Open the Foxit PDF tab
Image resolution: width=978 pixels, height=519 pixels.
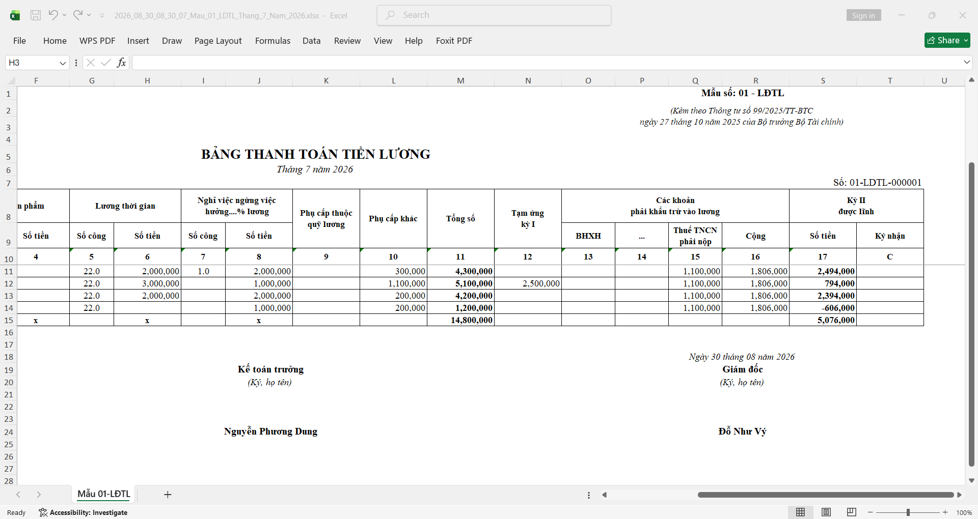(454, 41)
